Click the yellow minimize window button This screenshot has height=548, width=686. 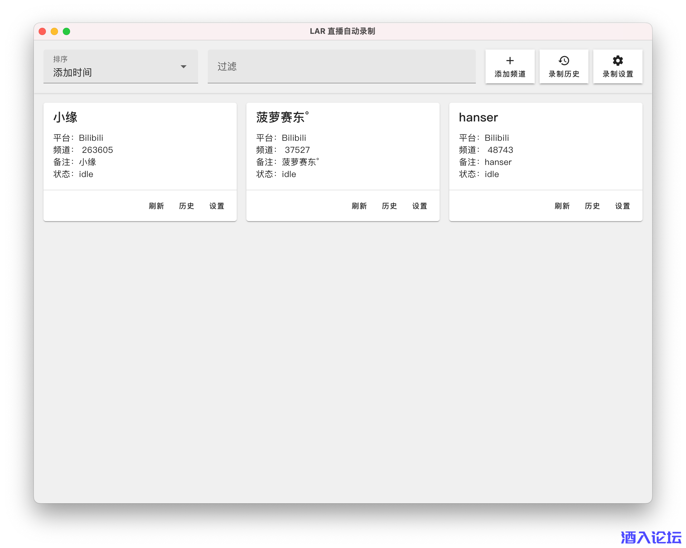click(x=54, y=31)
